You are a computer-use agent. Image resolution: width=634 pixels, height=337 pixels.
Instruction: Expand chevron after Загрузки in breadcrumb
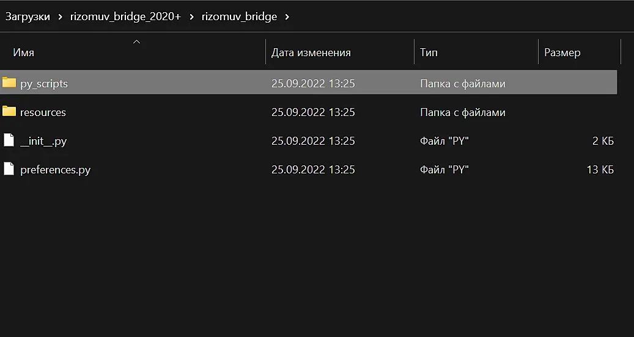[61, 17]
